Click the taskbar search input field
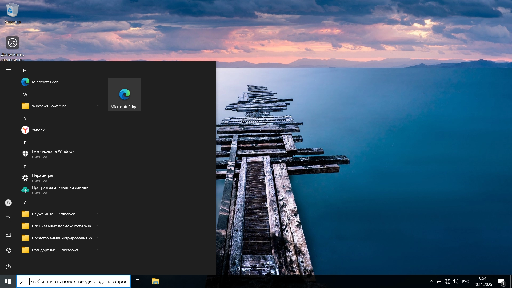This screenshot has height=288, width=512. (x=77, y=281)
